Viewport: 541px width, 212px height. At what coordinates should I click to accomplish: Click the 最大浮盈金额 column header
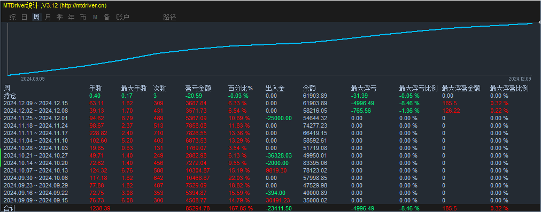(x=461, y=88)
